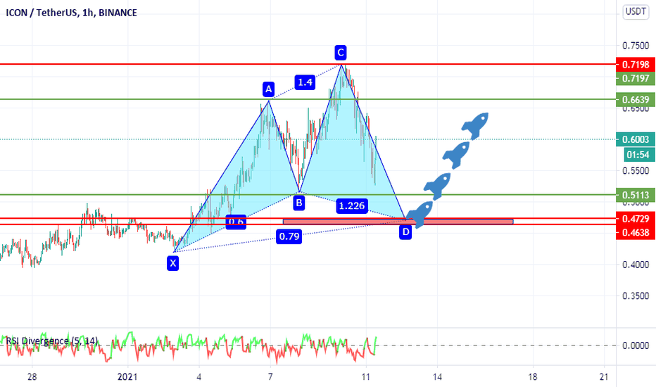Select harmonic pattern point B label

[x=298, y=203]
